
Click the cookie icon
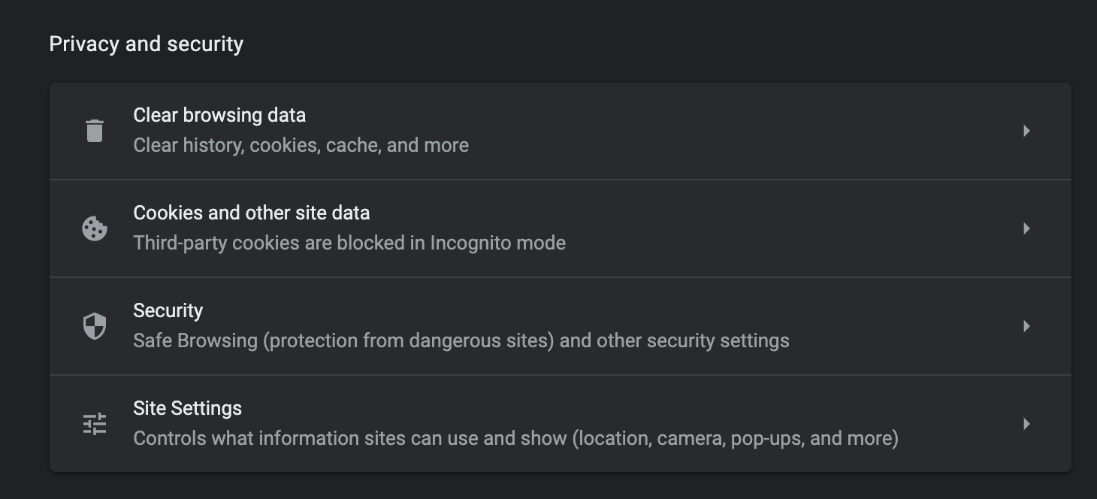coord(94,228)
